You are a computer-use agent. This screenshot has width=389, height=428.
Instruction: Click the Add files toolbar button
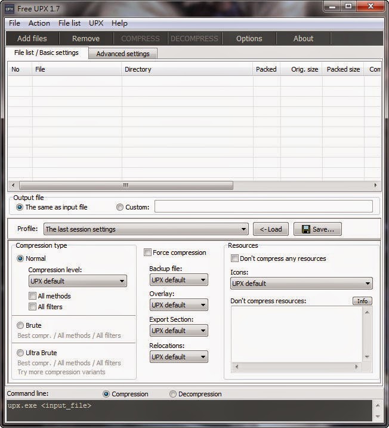[x=32, y=38]
